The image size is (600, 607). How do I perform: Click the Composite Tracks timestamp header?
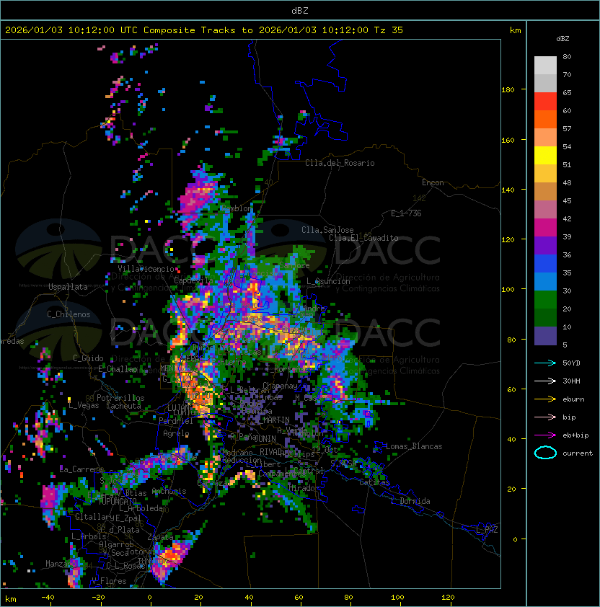pos(204,30)
